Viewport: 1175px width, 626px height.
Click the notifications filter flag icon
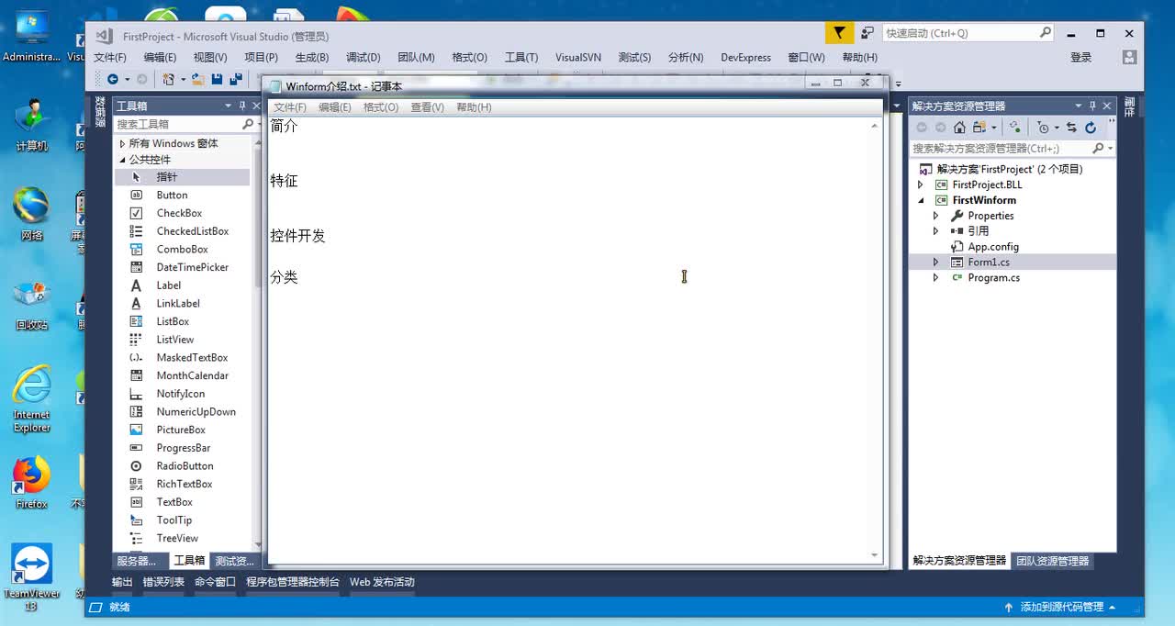coord(839,33)
